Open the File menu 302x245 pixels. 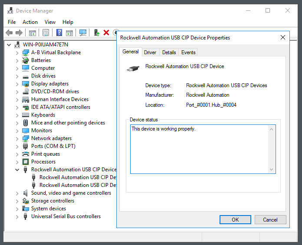click(x=12, y=22)
